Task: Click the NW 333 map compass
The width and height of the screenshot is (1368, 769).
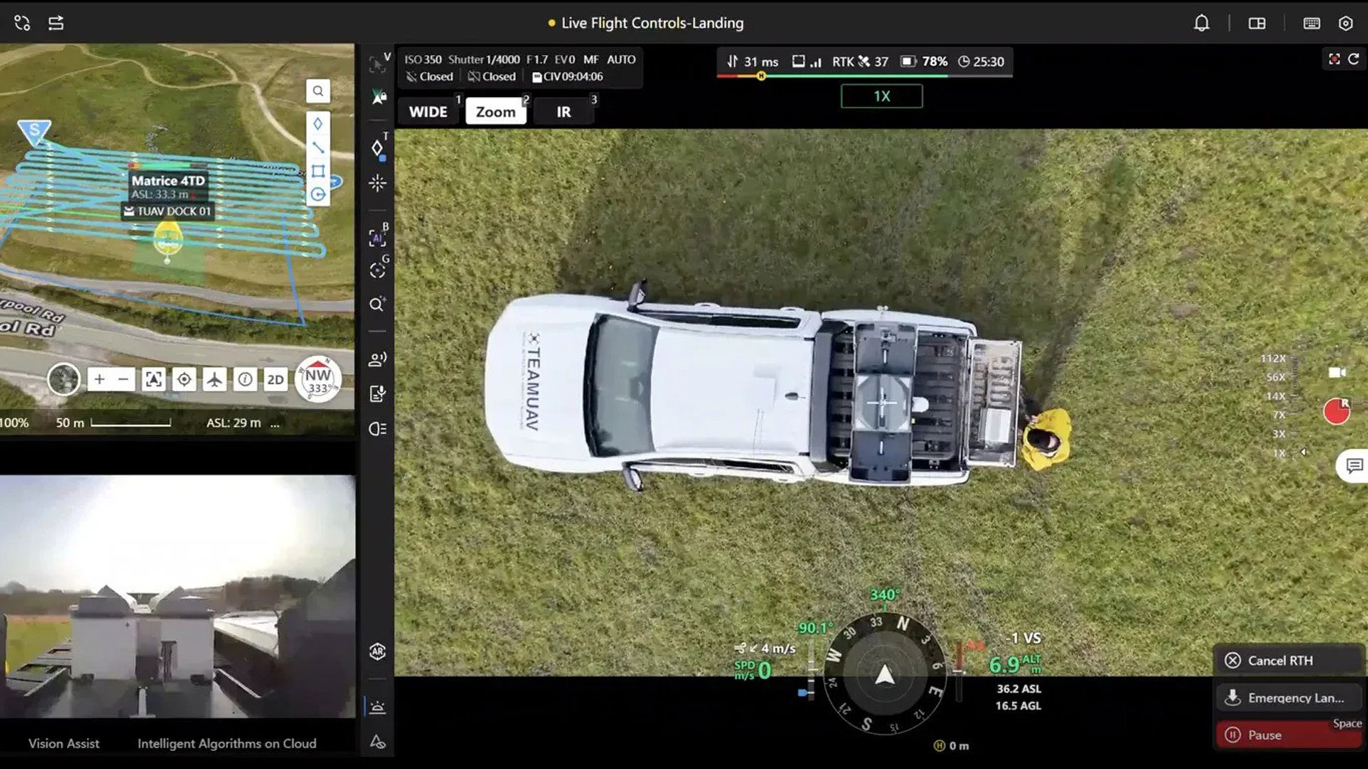Action: [x=318, y=379]
